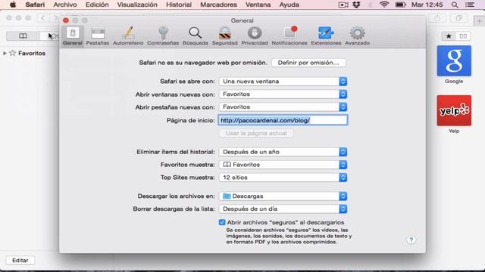Image resolution: width=485 pixels, height=272 pixels.
Task: Open the Pestañas preferences tab
Action: pyautogui.click(x=98, y=36)
